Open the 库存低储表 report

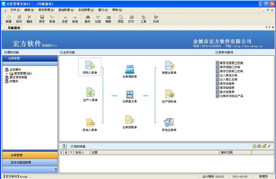pos(225,83)
